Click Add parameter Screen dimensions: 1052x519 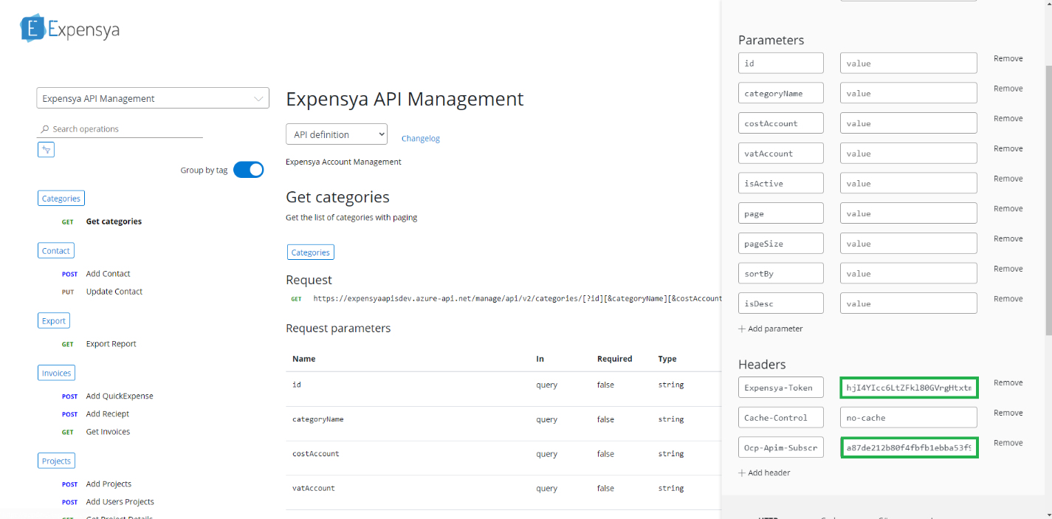(770, 329)
